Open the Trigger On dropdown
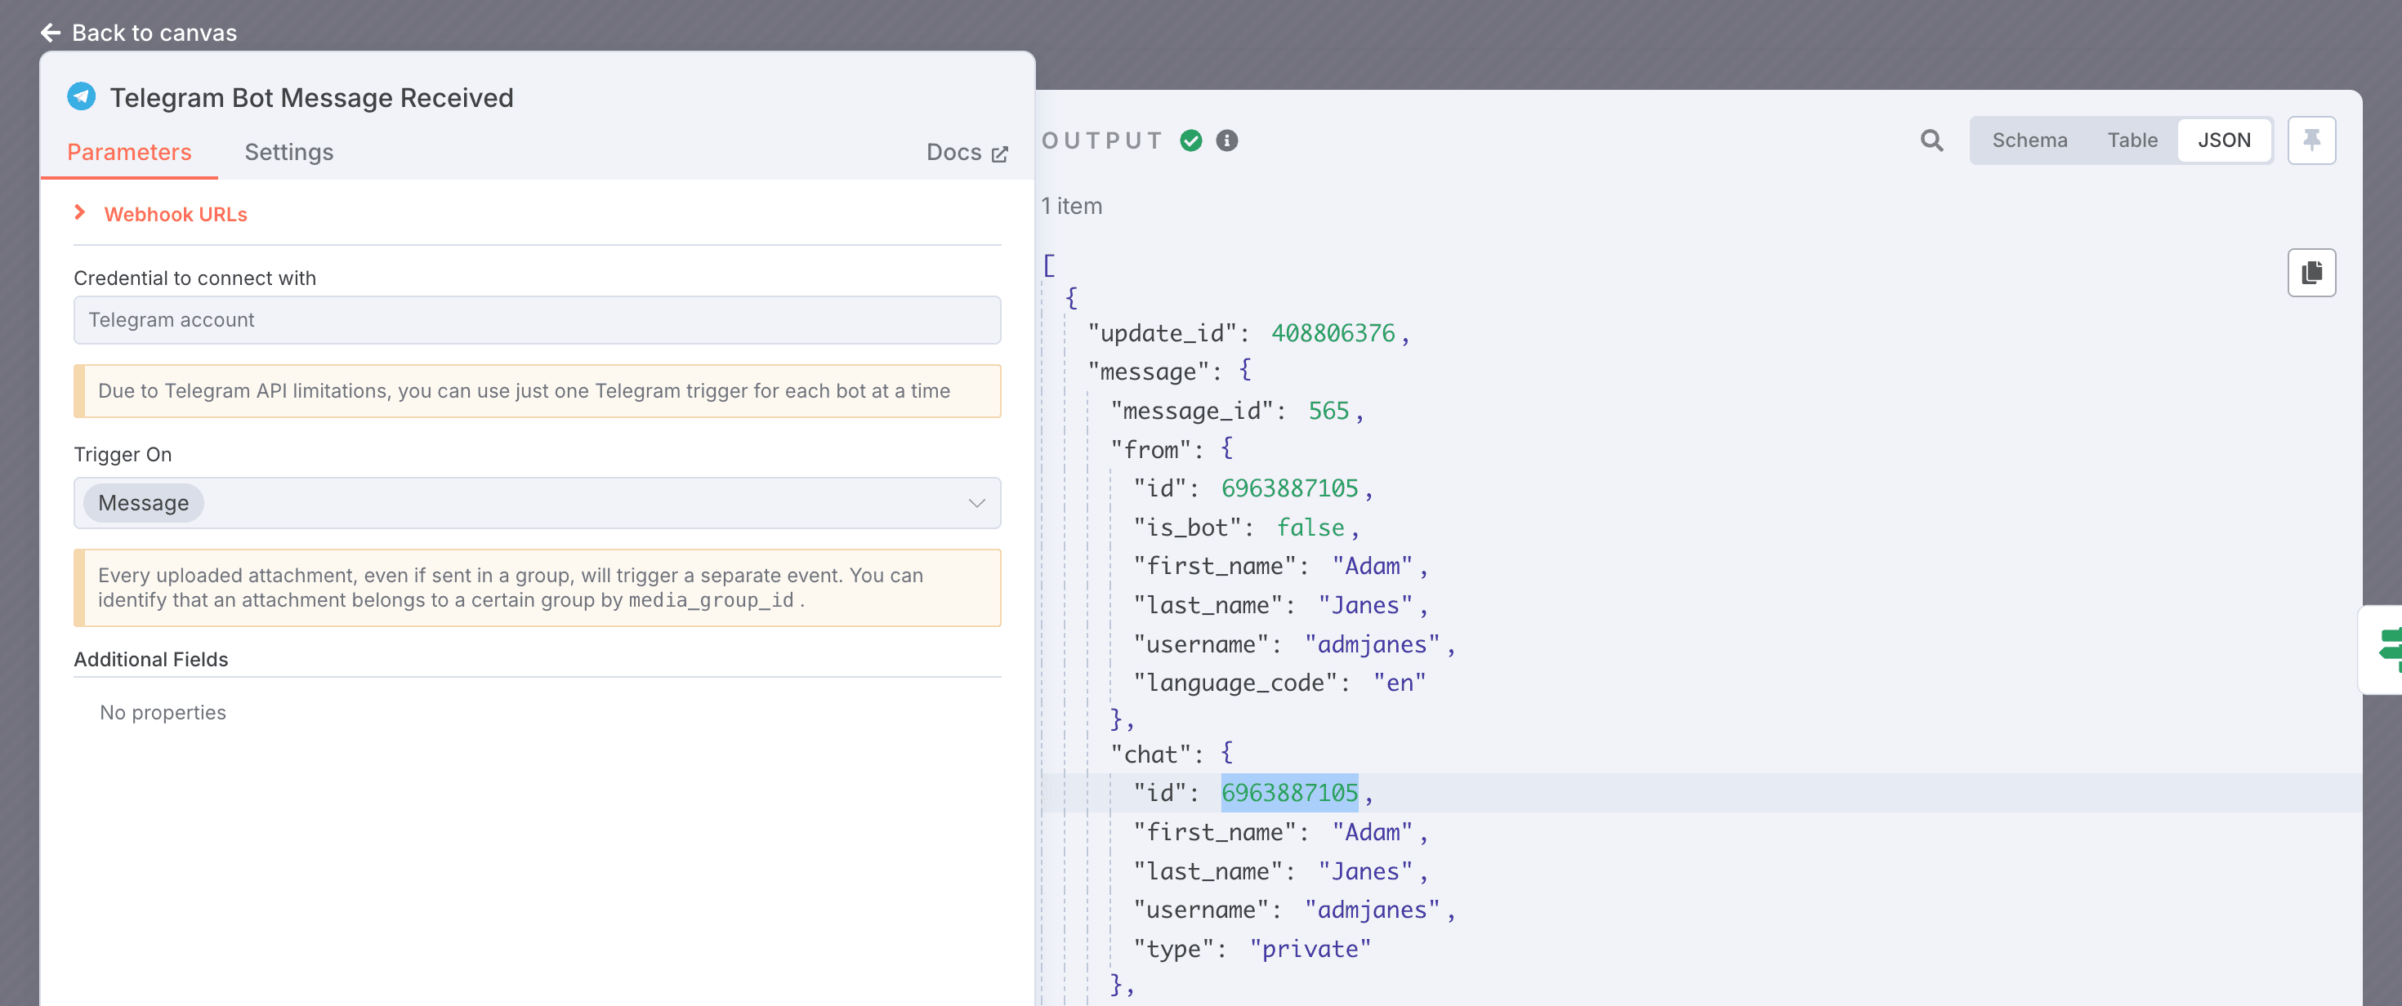The image size is (2402, 1006). click(x=537, y=504)
